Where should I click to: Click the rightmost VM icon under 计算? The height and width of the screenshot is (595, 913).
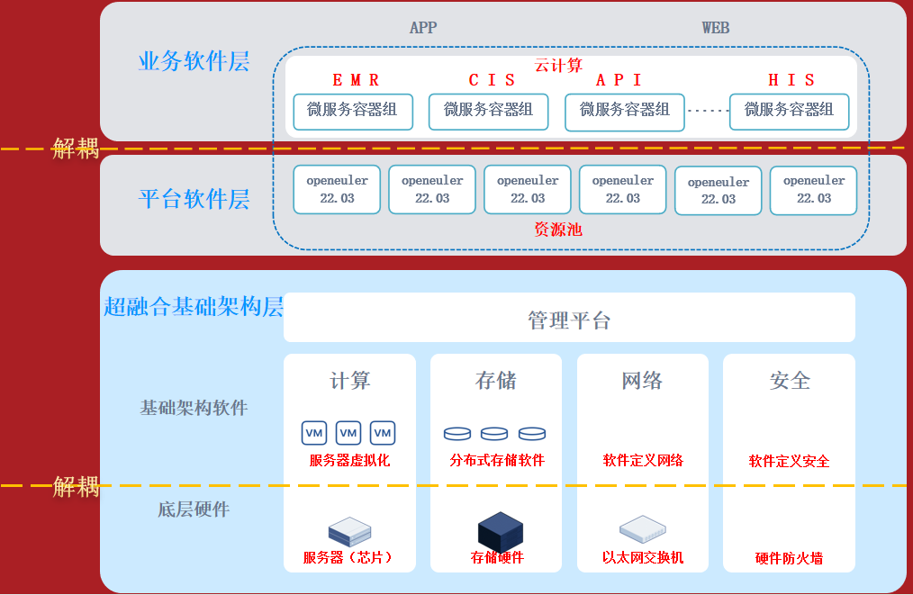pyautogui.click(x=383, y=433)
